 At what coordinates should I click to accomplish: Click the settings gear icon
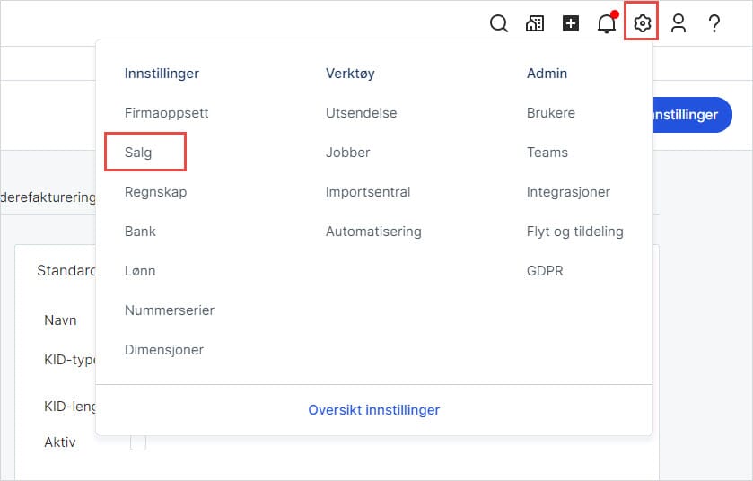point(642,24)
